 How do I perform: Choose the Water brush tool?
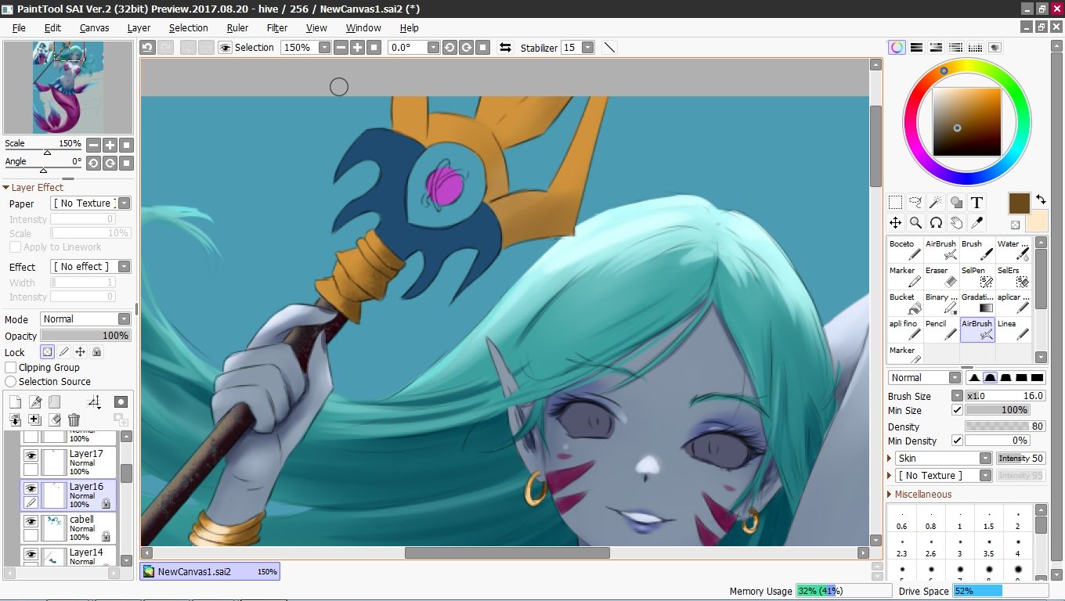(x=1013, y=250)
